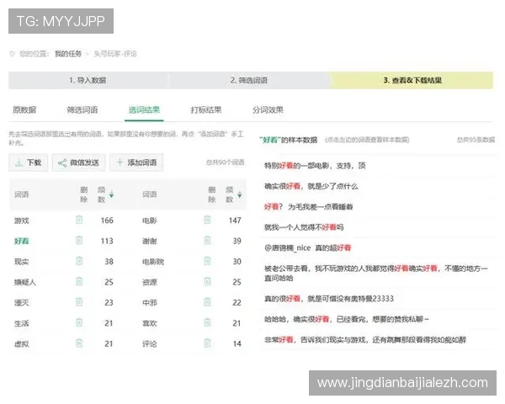505x404 pixels.
Task: Click frequency value 147 for 电影
Action: point(235,221)
